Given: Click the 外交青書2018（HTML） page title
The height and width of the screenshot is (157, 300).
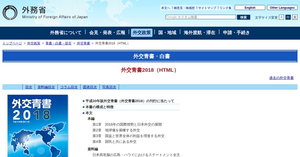Looking at the screenshot, I should point(150,70).
